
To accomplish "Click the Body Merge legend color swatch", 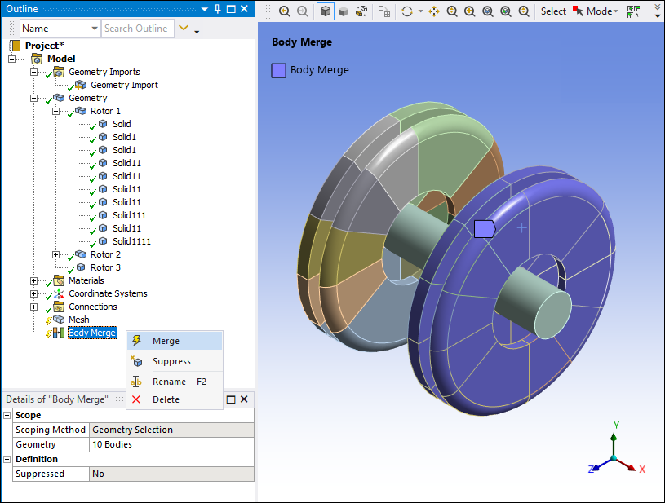I will 278,70.
